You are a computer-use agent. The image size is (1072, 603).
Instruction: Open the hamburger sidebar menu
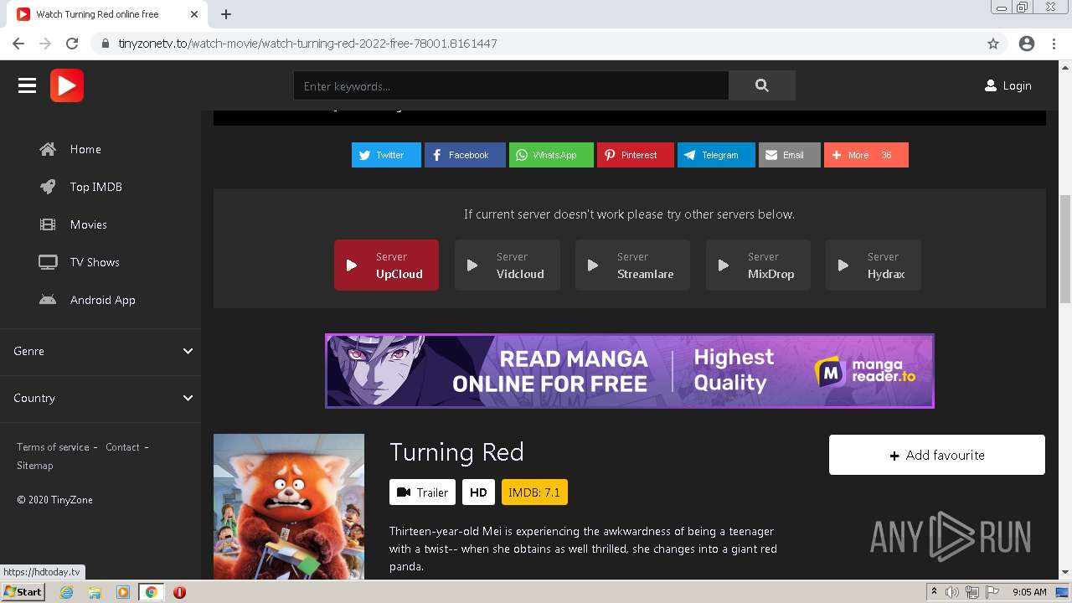(x=27, y=85)
